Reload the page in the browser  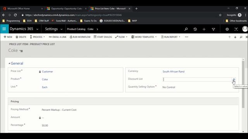coord(15,15)
